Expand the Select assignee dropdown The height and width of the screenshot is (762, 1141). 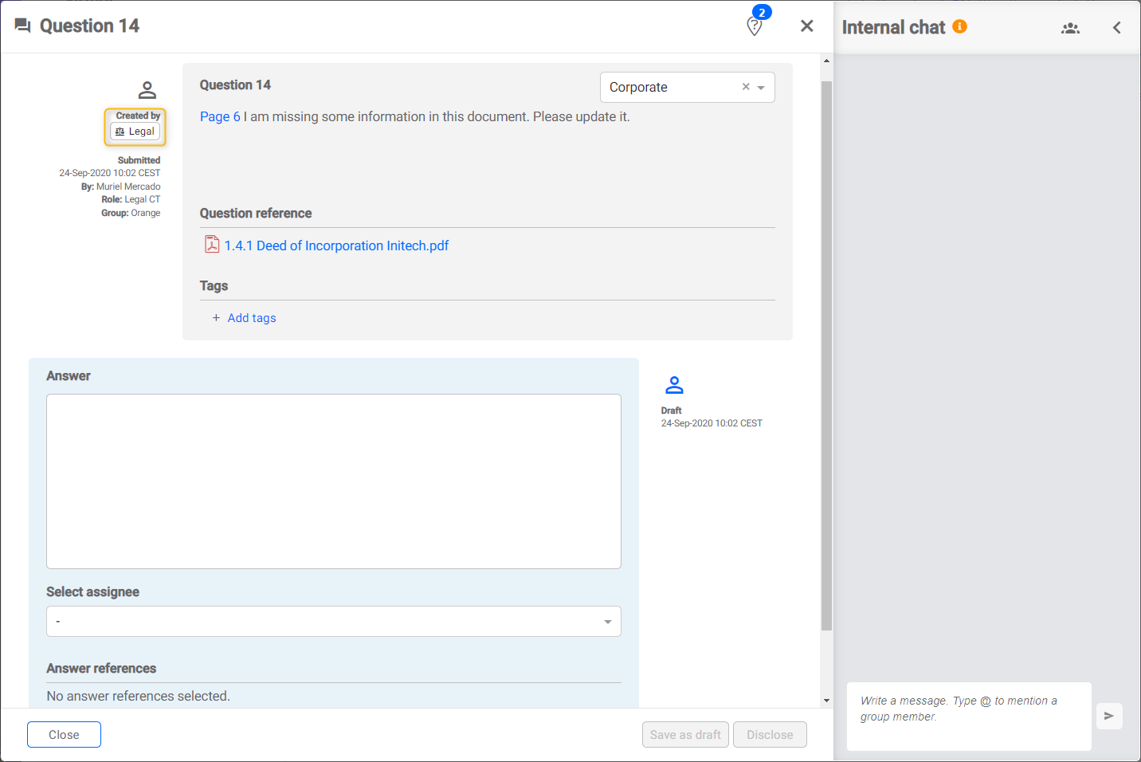point(607,622)
